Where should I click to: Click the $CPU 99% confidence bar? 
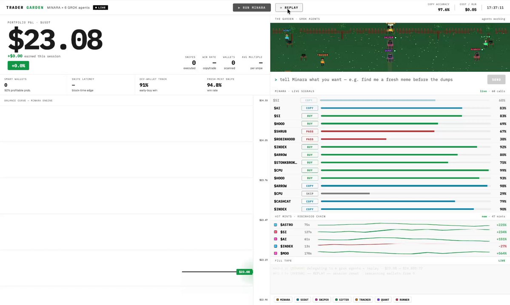pos(405,170)
